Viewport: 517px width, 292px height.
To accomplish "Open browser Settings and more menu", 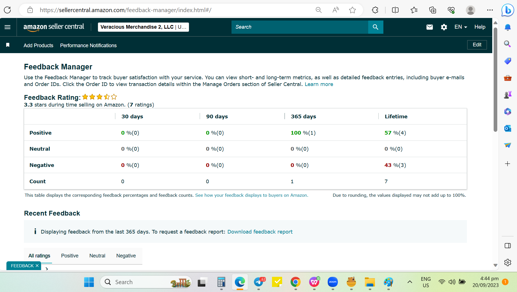I will pos(490,10).
